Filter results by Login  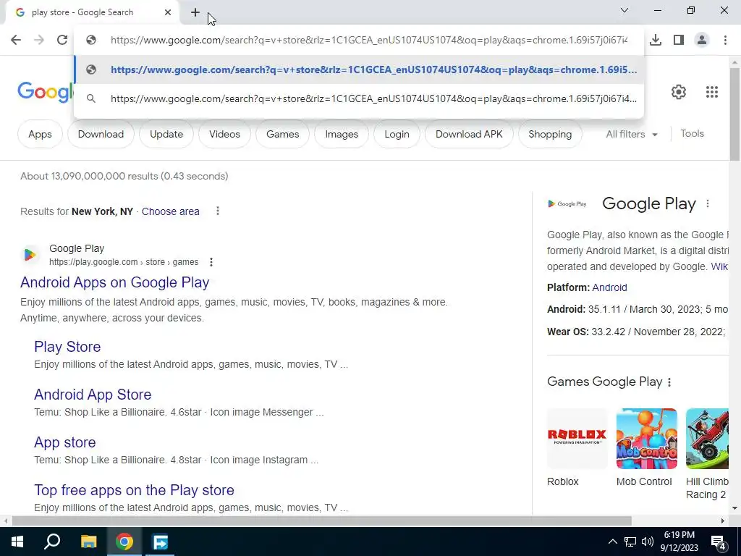point(397,134)
